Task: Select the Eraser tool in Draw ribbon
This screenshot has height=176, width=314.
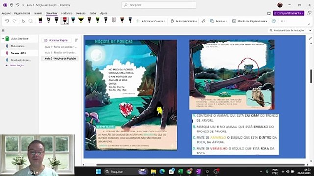Action: 40,20
